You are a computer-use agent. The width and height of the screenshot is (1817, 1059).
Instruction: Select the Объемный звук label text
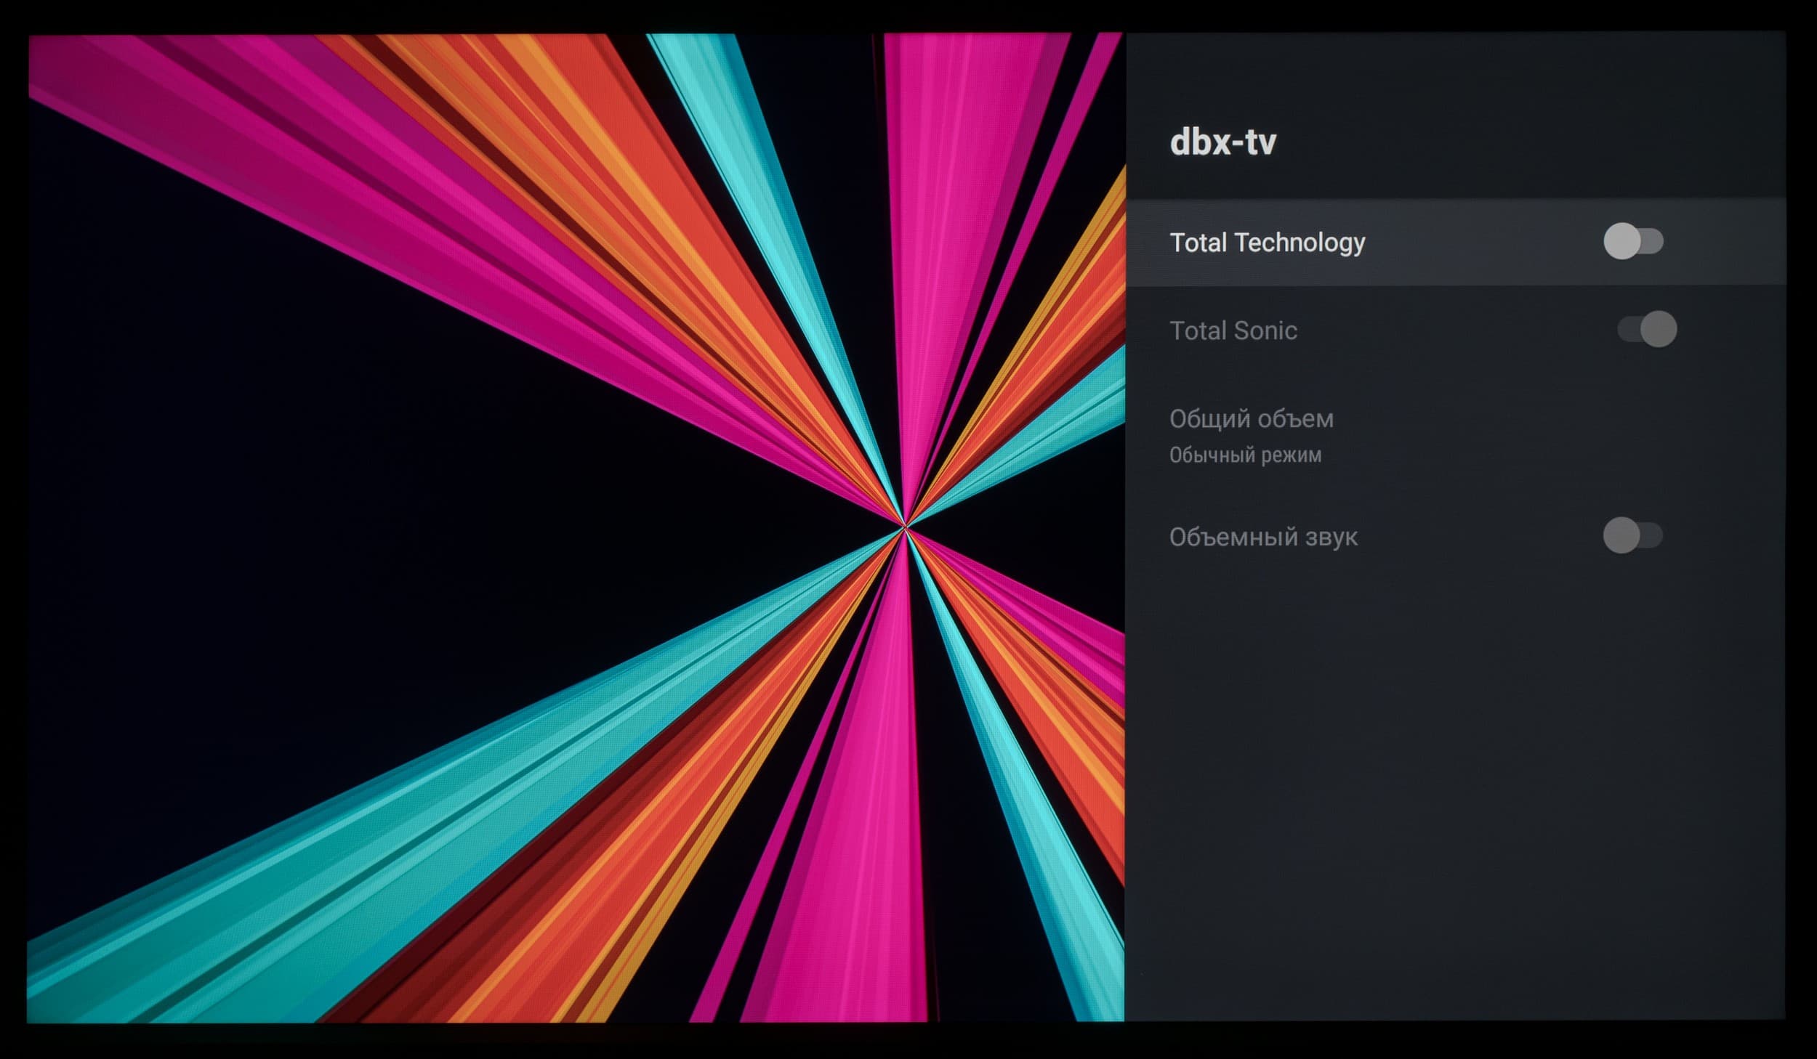click(1263, 537)
